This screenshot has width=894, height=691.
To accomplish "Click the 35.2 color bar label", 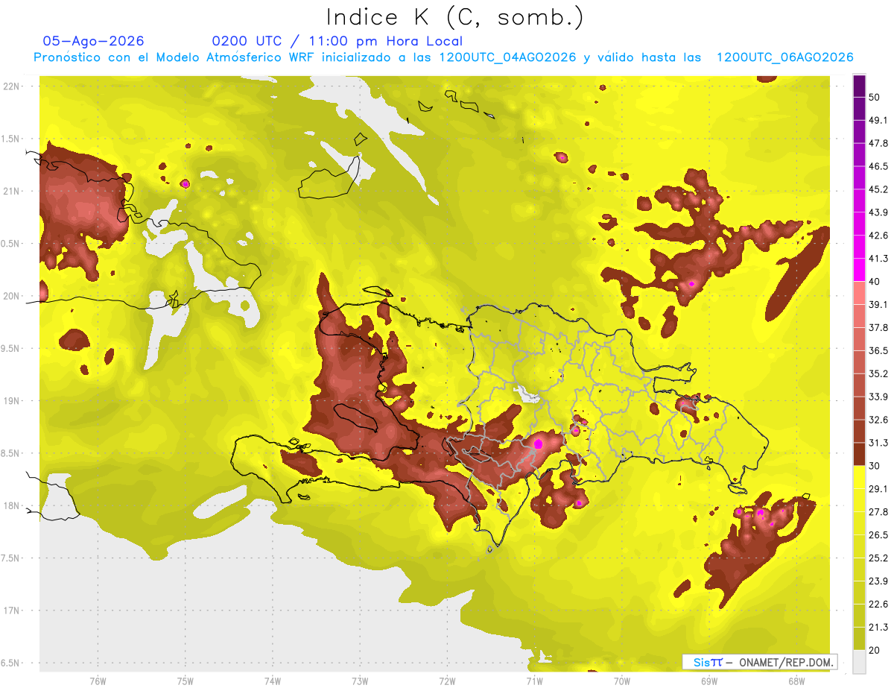I will click(x=878, y=373).
